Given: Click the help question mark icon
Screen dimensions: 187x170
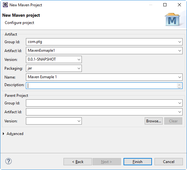Looking at the screenshot, I should [x=9, y=161].
